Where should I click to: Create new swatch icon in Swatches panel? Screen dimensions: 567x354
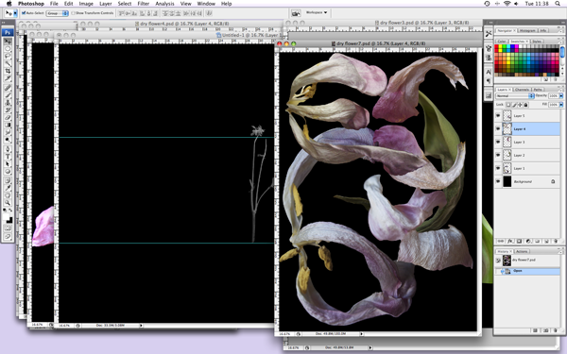click(x=545, y=79)
